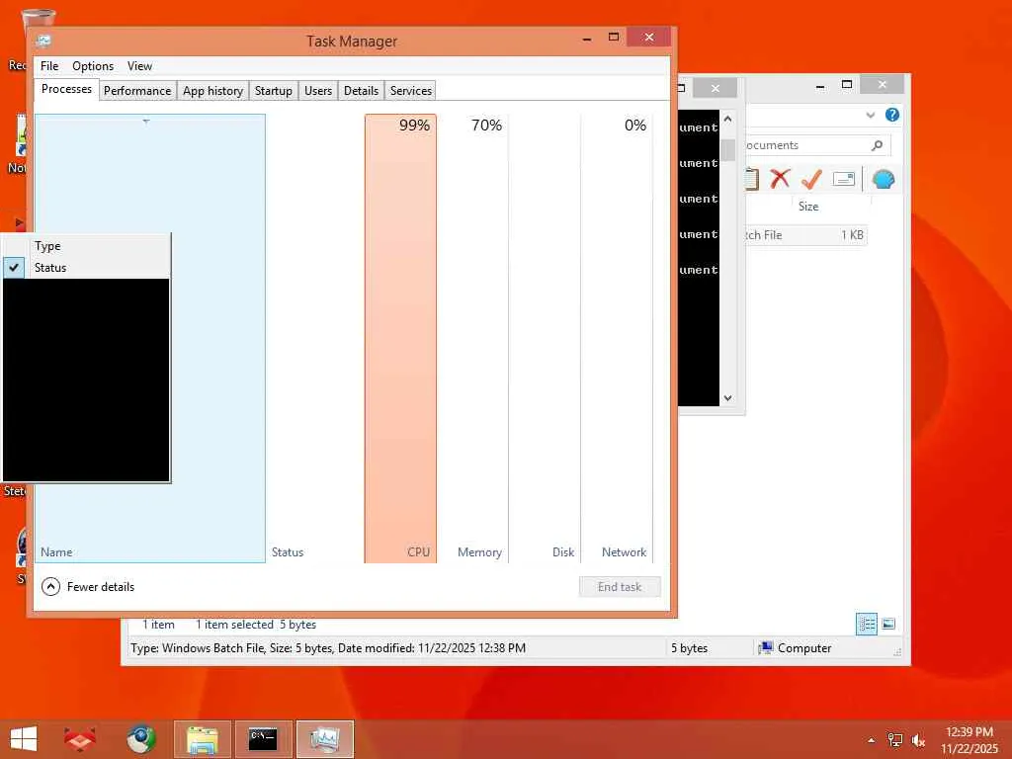The height and width of the screenshot is (759, 1012).
Task: Maximize the Task Manager window
Action: click(x=613, y=38)
